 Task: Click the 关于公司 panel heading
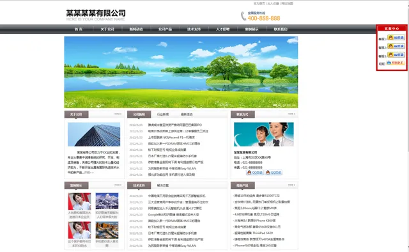tap(76, 114)
